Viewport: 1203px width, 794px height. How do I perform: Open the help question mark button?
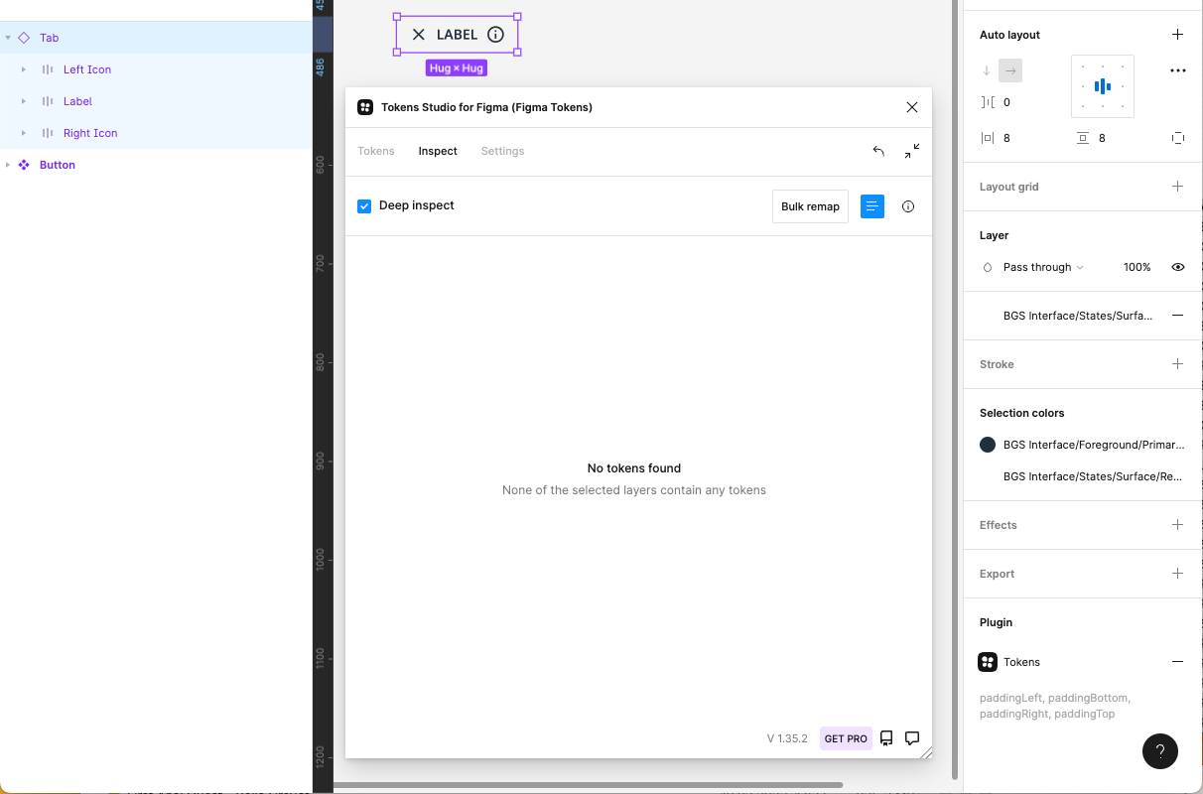coord(1160,751)
